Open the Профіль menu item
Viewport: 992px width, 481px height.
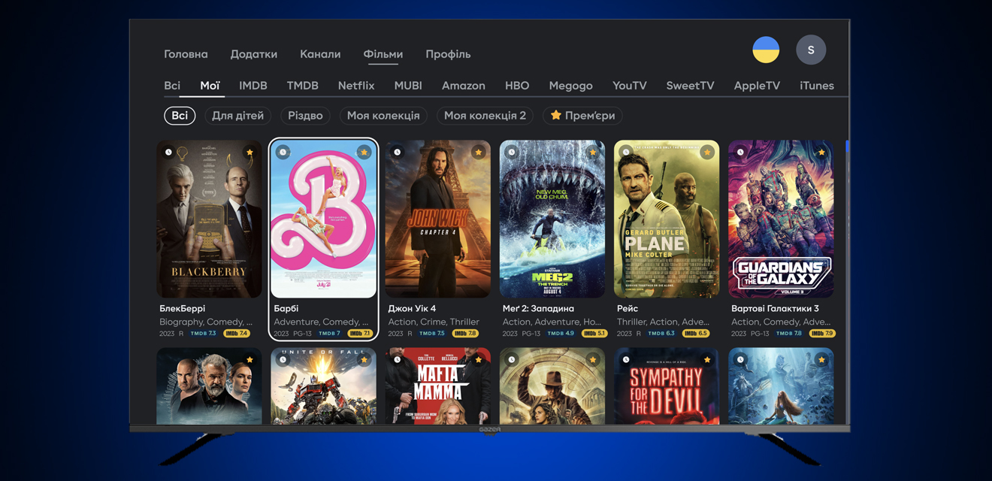(448, 54)
